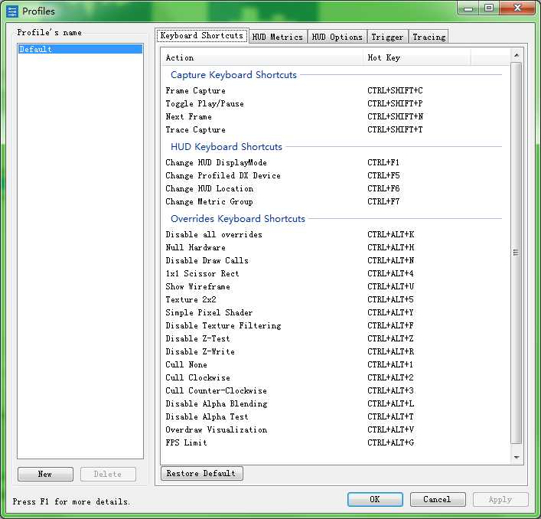Click the CTRL+ALT+G hot key cell
Viewport: 541px width, 519px height.
tap(390, 442)
